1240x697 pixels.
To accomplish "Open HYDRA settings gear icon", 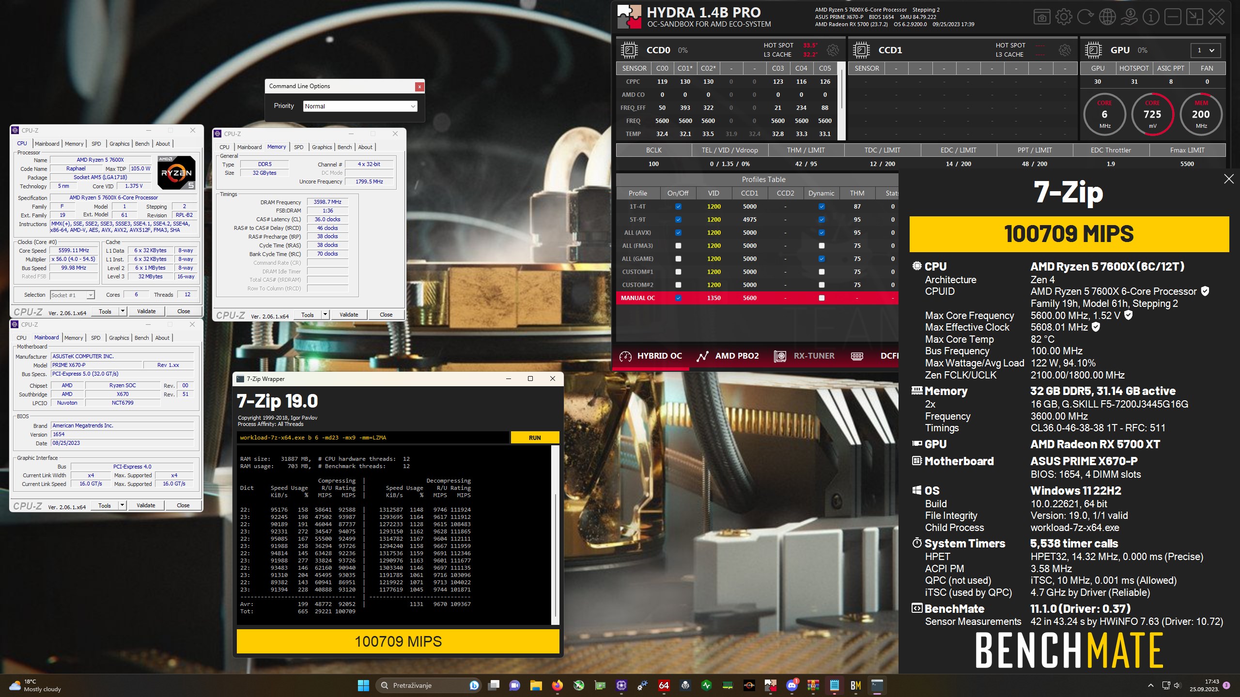I will 1064,17.
